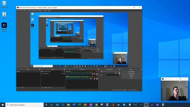Lock the Video Capture Device source
The height and width of the screenshot is (107, 190).
coord(64,71)
